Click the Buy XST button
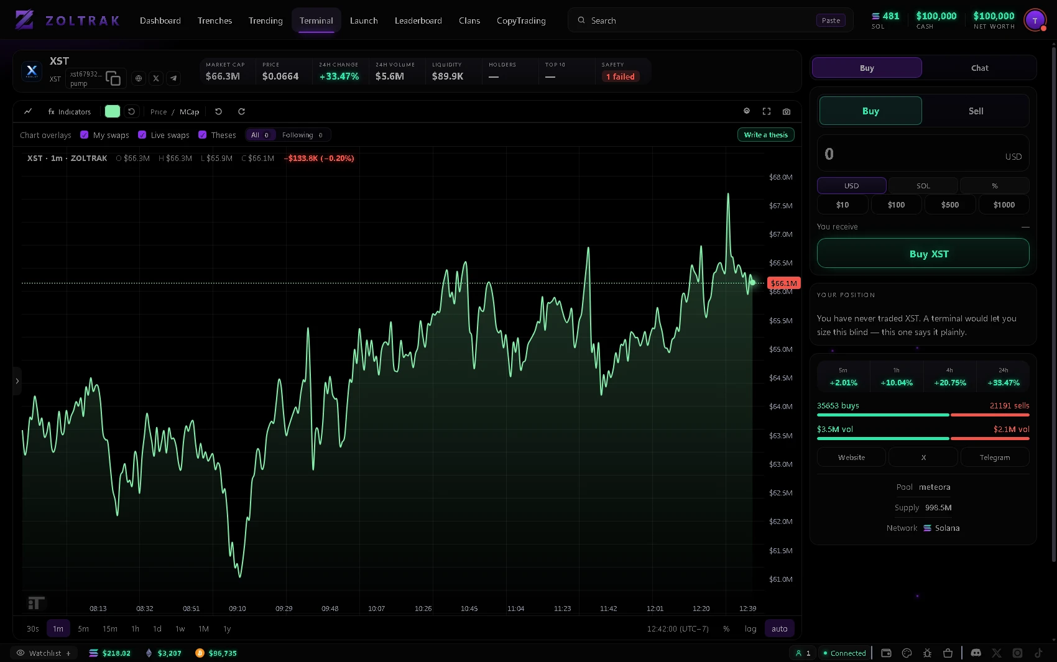Screen dimensions: 1057x662 tap(923, 254)
